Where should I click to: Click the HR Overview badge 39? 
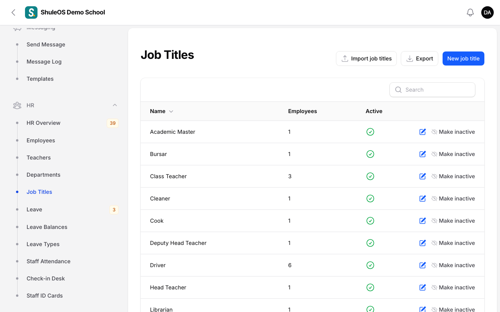(112, 123)
